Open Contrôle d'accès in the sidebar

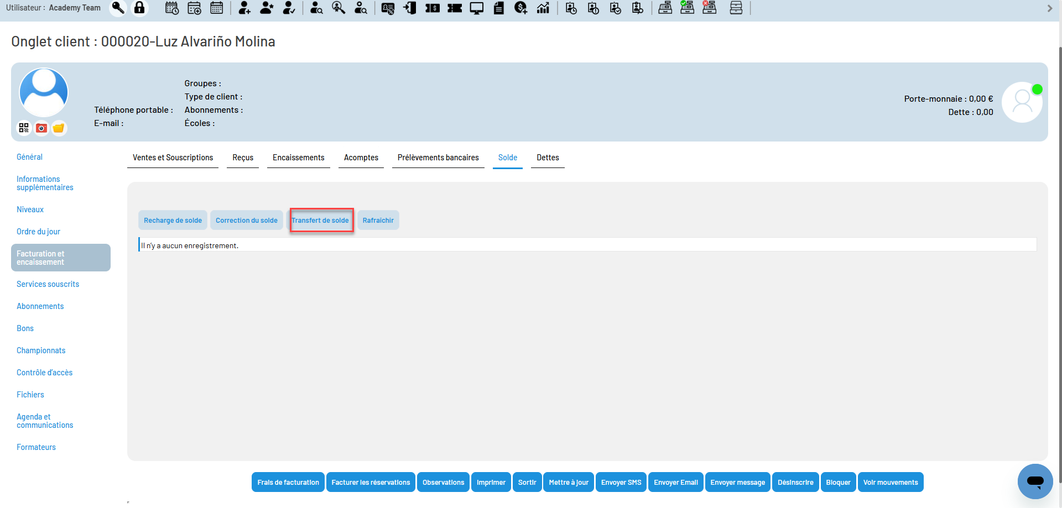click(x=44, y=373)
